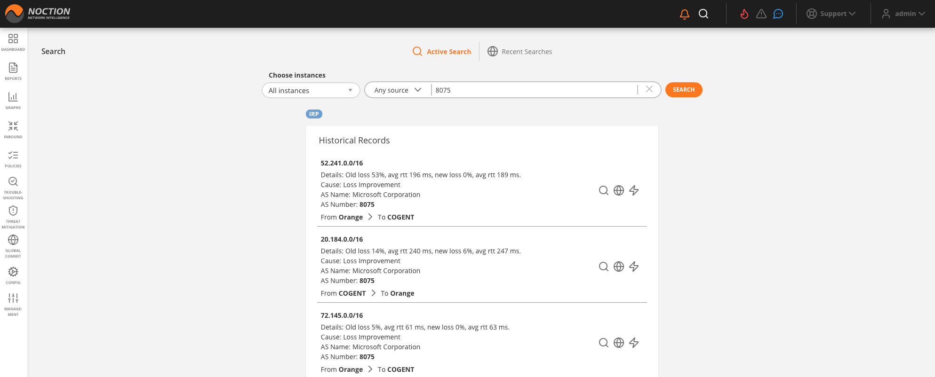
Task: Click 'Old loss 14%' details line
Action: pyautogui.click(x=421, y=251)
